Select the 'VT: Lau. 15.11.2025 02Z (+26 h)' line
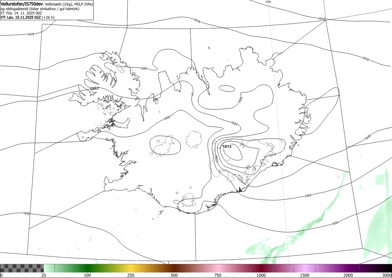 tap(28, 17)
